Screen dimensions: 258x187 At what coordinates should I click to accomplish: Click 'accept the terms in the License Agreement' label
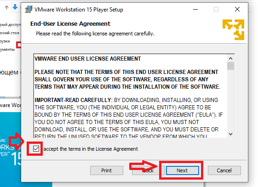91,149
